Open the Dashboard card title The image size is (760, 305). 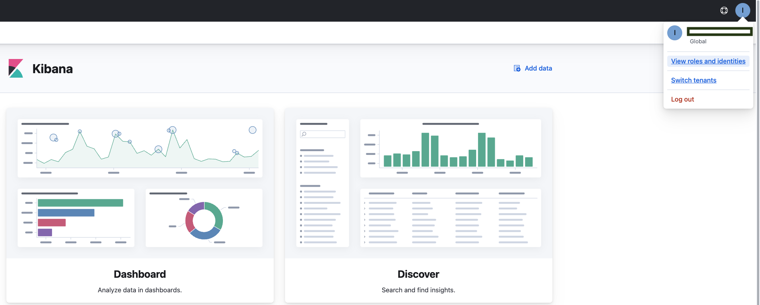[x=140, y=274]
